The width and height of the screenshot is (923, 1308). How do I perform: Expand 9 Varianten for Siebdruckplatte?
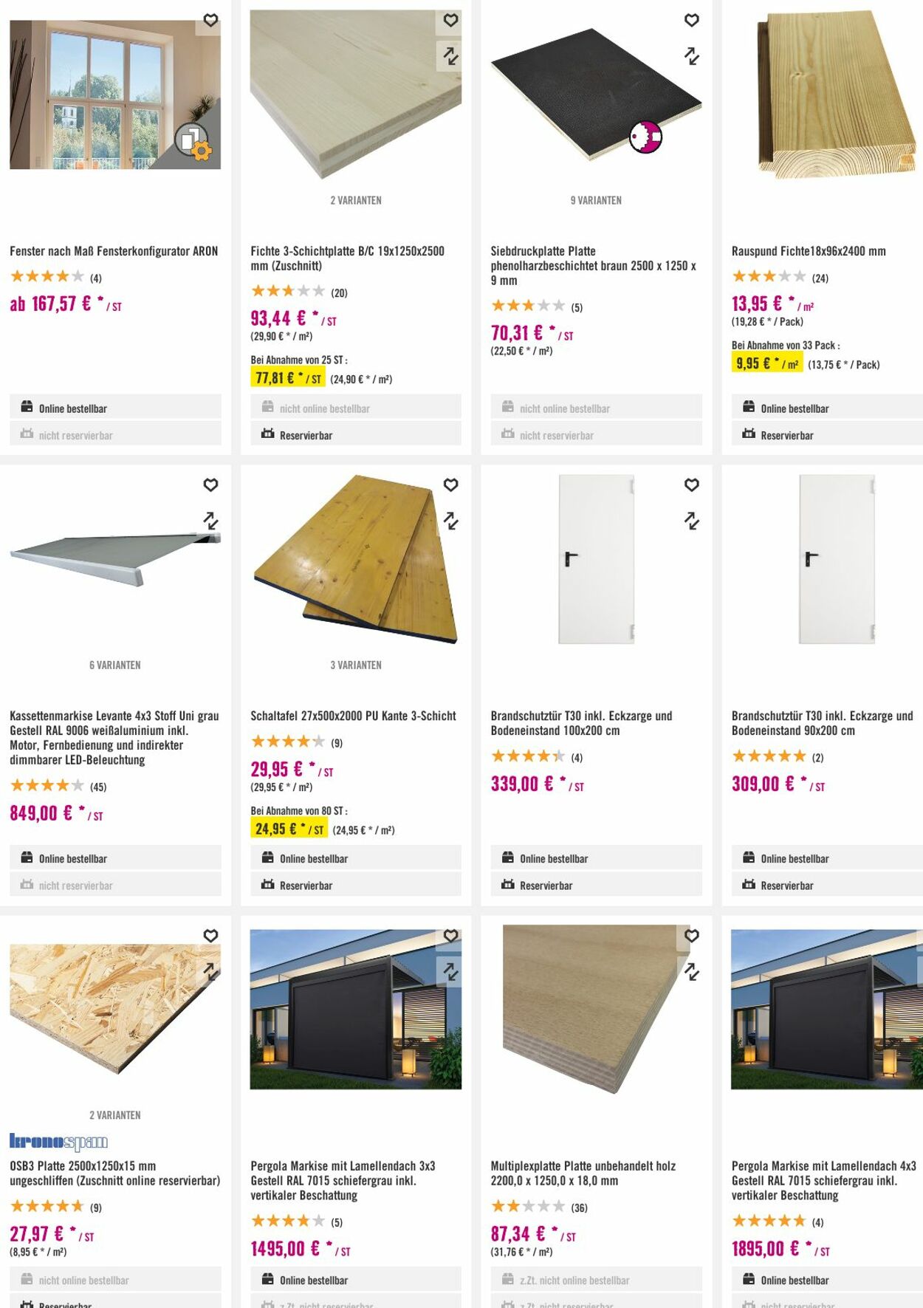[596, 200]
